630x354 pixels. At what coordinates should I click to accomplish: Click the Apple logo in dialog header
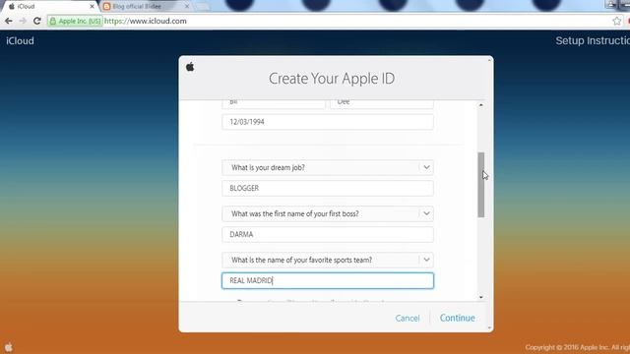pyautogui.click(x=190, y=67)
